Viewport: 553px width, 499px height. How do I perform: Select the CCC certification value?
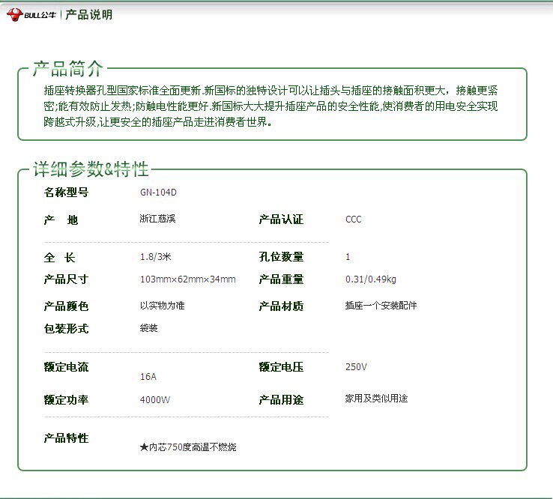pos(353,220)
